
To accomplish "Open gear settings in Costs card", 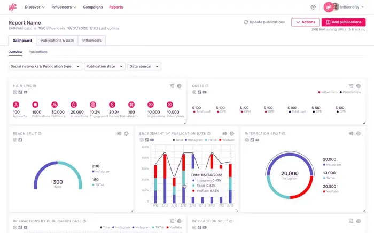I will pyautogui.click(x=359, y=86).
